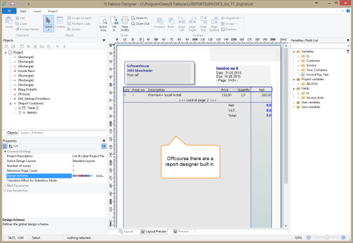
Task: Switch to Layout Preview view tab
Action: pyautogui.click(x=154, y=231)
